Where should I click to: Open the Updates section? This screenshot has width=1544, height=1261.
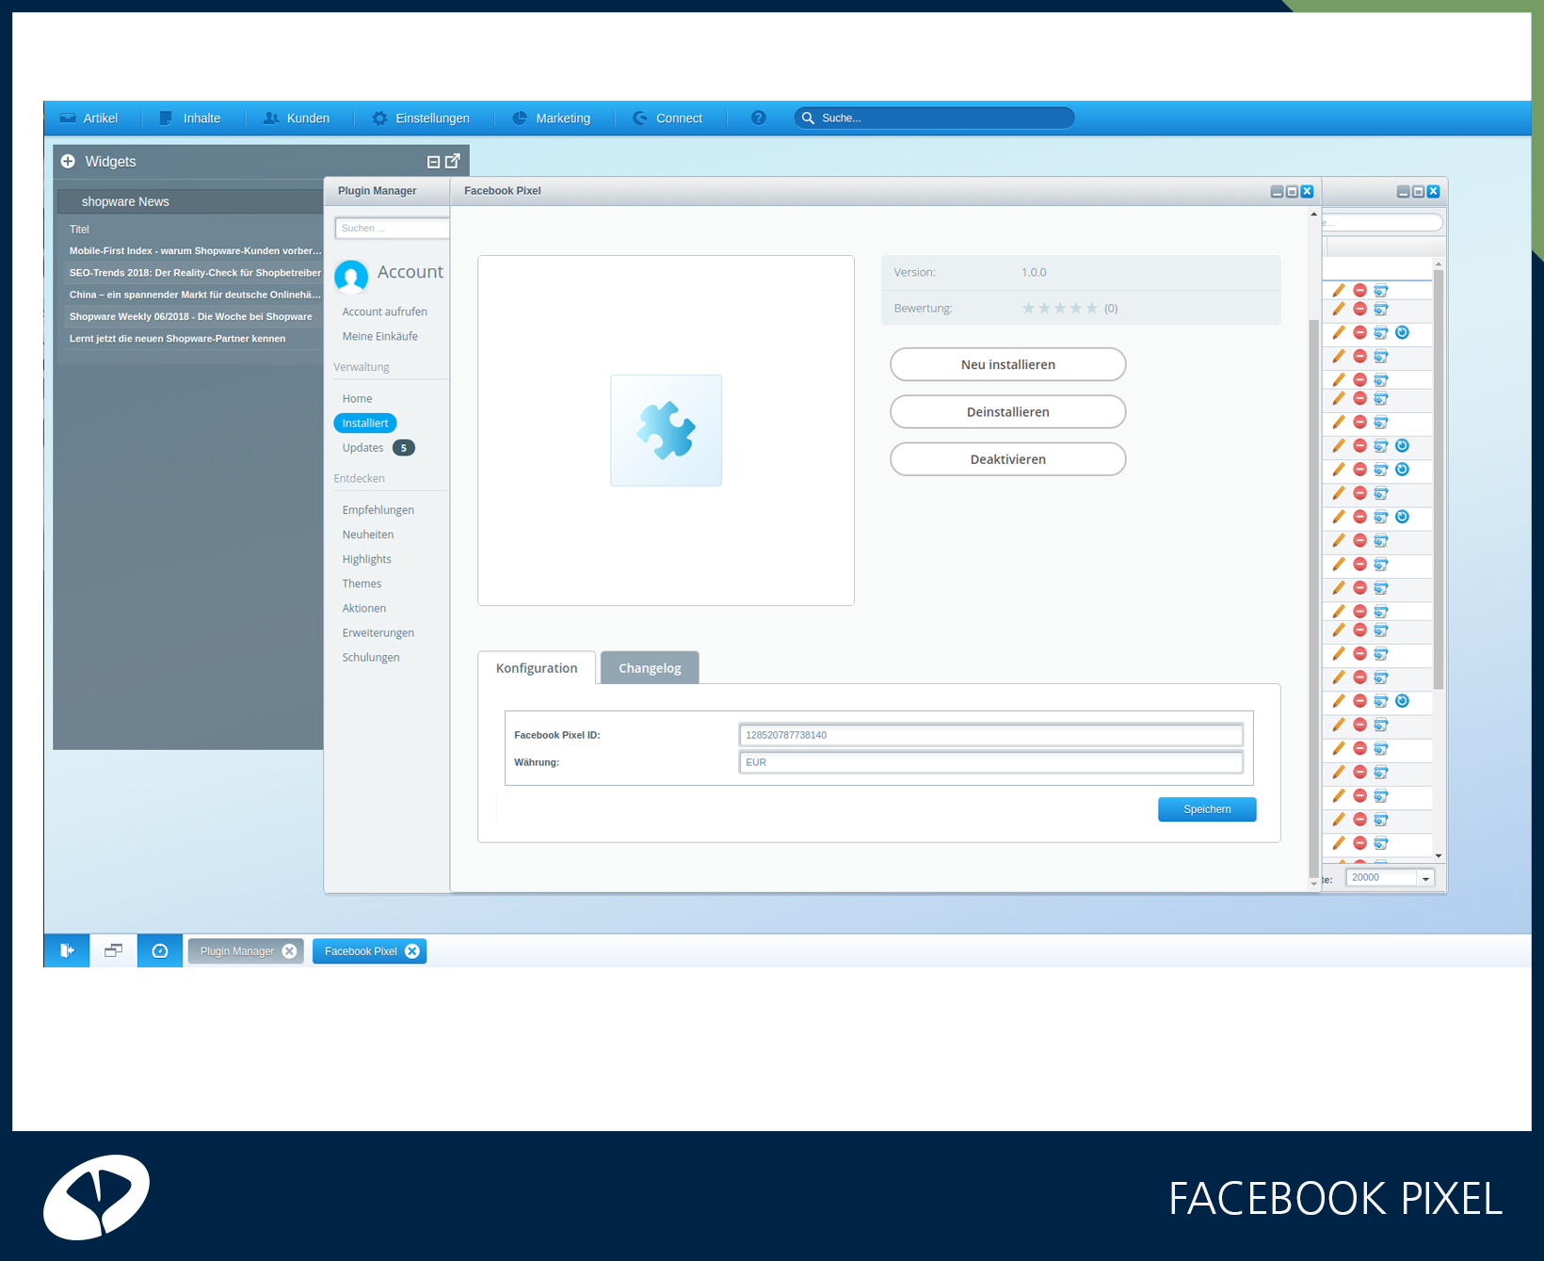click(x=362, y=448)
